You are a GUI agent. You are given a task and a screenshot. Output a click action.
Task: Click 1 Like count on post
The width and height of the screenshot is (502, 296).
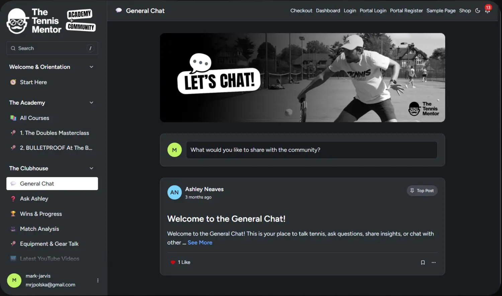(x=184, y=262)
